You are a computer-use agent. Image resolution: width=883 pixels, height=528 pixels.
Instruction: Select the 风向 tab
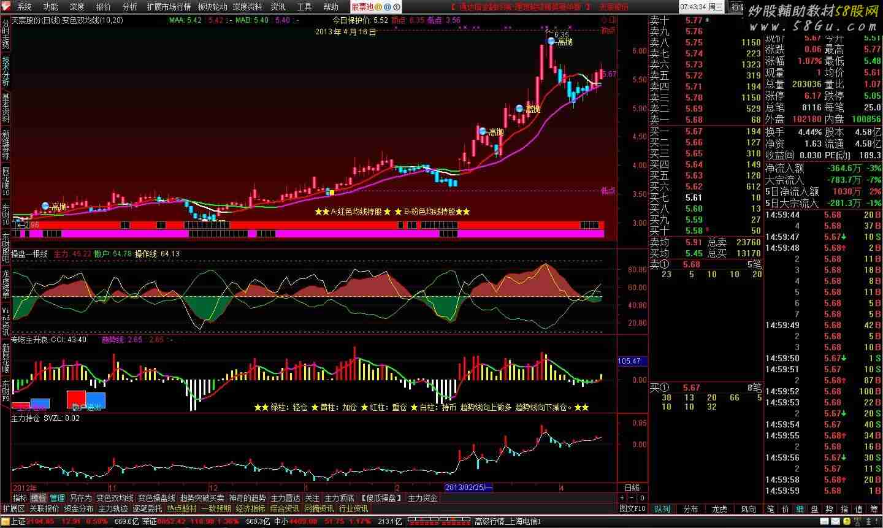pos(748,509)
